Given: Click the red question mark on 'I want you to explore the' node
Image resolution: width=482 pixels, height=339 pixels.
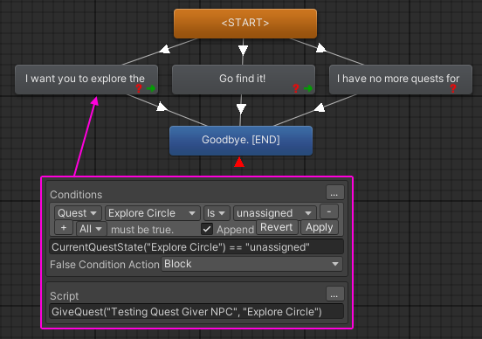Looking at the screenshot, I should (139, 88).
